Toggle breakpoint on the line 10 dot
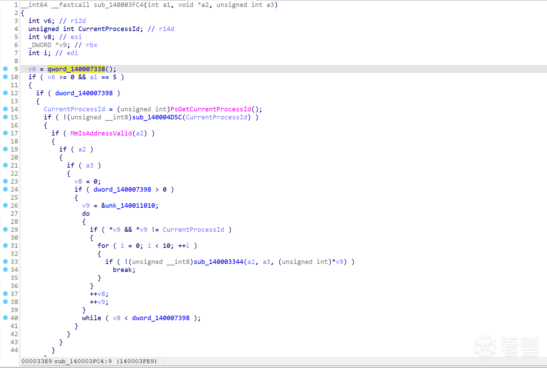 pyautogui.click(x=5, y=77)
